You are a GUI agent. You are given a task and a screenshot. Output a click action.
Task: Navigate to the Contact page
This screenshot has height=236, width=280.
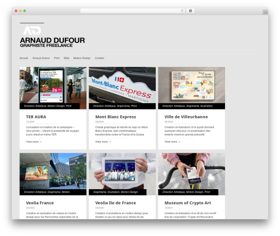pyautogui.click(x=99, y=58)
